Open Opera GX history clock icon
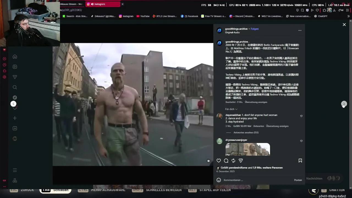352x198 pixels. [4, 65]
